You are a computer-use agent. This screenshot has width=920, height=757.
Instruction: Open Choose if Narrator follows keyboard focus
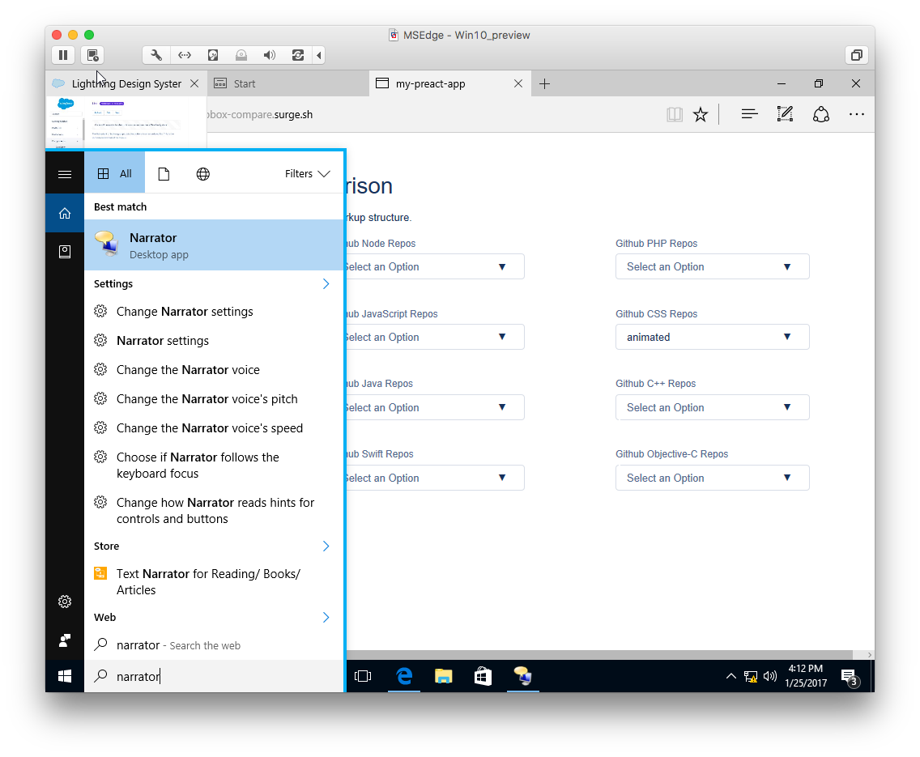pyautogui.click(x=214, y=465)
